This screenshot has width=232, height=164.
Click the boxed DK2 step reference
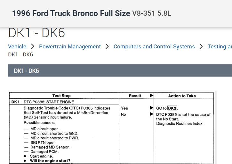click(172, 108)
